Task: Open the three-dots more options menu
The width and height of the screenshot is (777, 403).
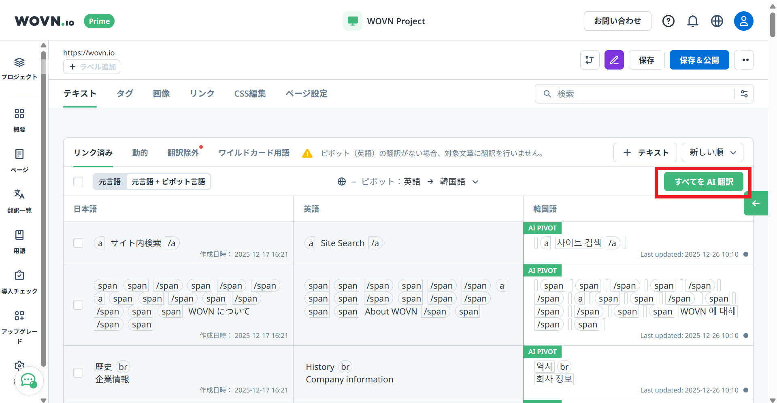Action: click(x=745, y=60)
